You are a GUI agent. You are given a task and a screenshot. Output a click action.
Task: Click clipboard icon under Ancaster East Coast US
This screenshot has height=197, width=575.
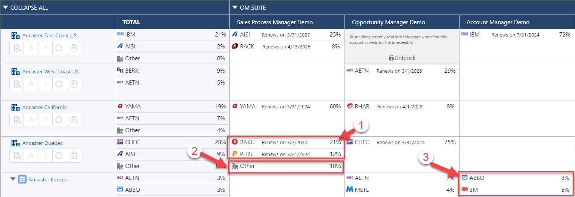(x=74, y=48)
